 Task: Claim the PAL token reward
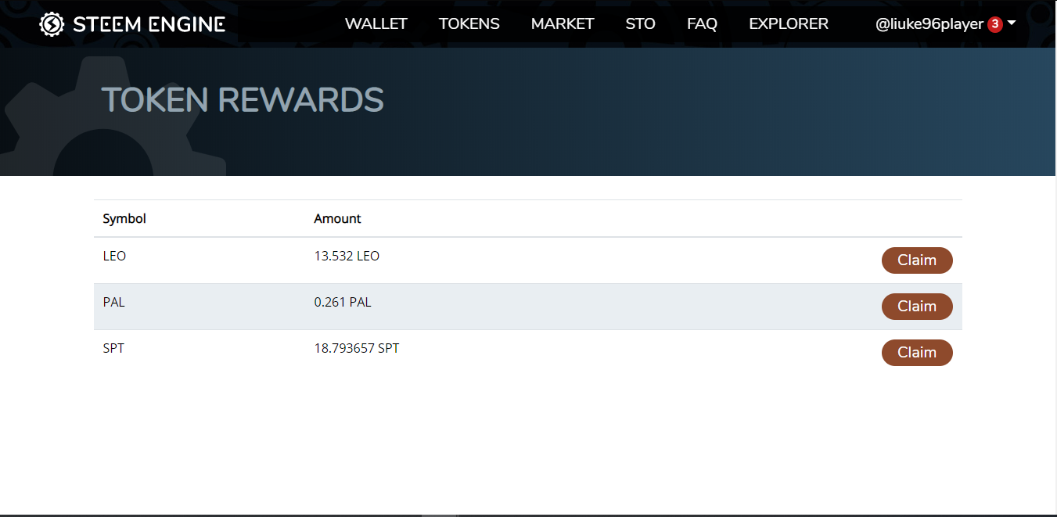click(917, 307)
